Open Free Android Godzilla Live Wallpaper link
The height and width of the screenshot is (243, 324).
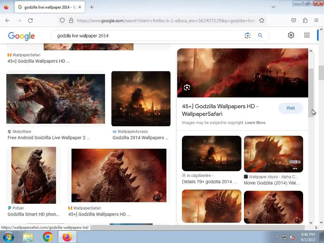(x=49, y=138)
